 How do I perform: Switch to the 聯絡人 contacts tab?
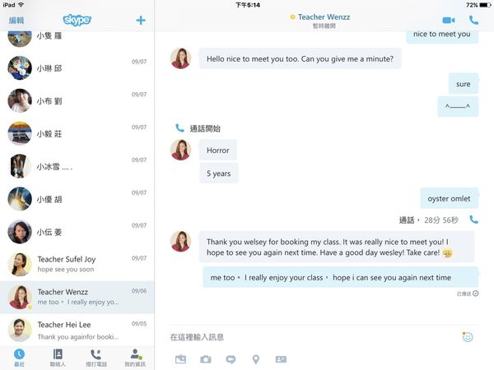coord(58,358)
